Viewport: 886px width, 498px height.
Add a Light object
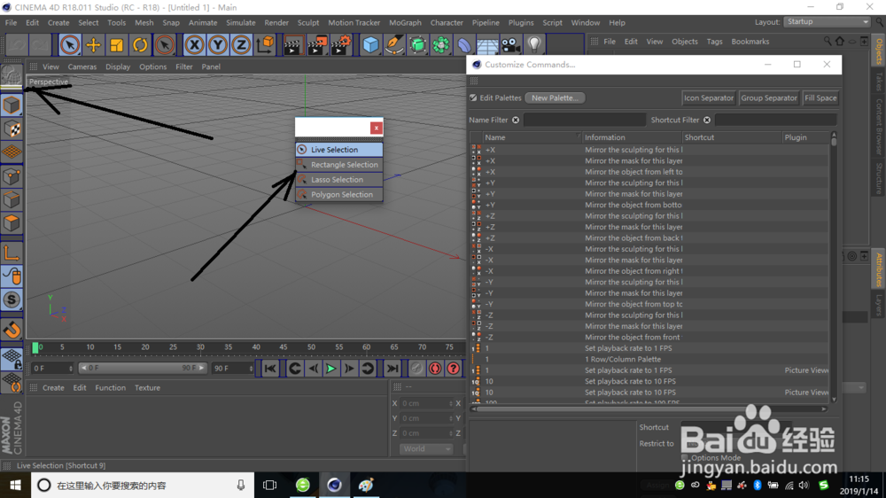(534, 44)
